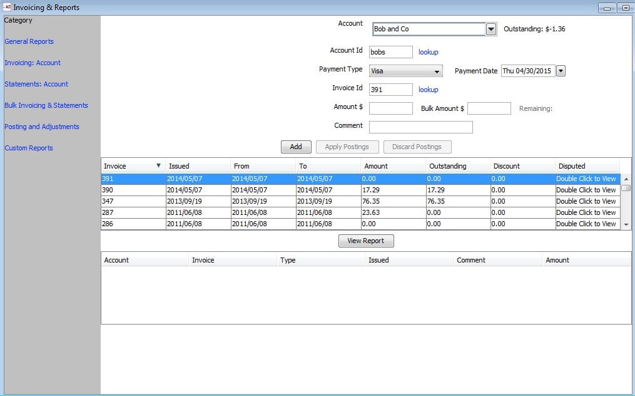This screenshot has width=635, height=396.
Task: Open Posting and Adjustments page
Action: pos(42,127)
